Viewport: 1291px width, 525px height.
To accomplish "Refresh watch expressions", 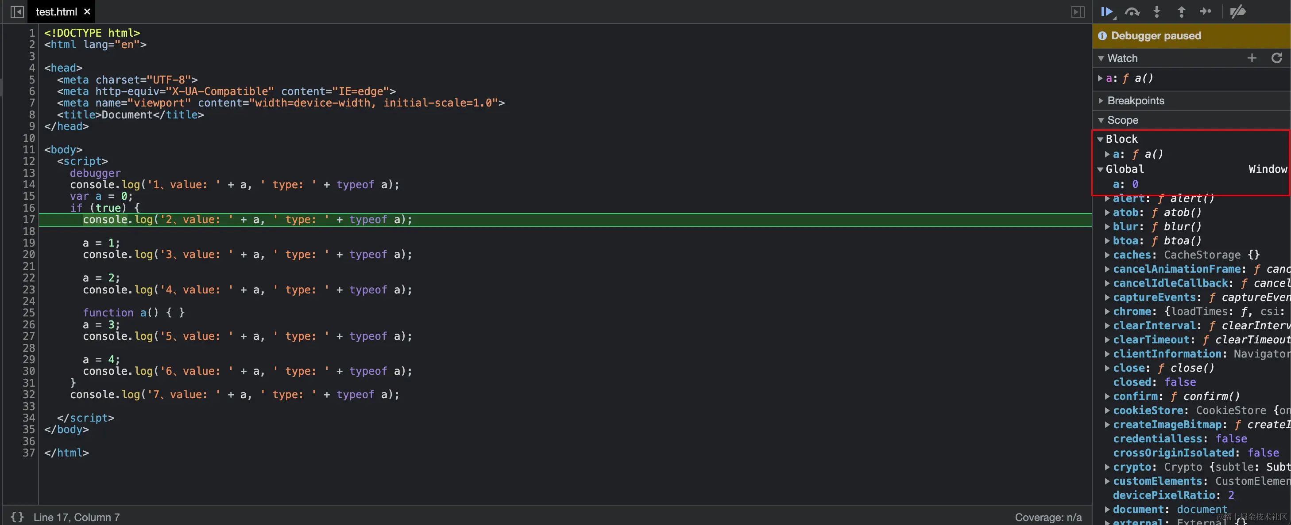I will pyautogui.click(x=1276, y=58).
